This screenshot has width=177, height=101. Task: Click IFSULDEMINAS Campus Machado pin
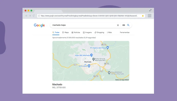[109, 73]
